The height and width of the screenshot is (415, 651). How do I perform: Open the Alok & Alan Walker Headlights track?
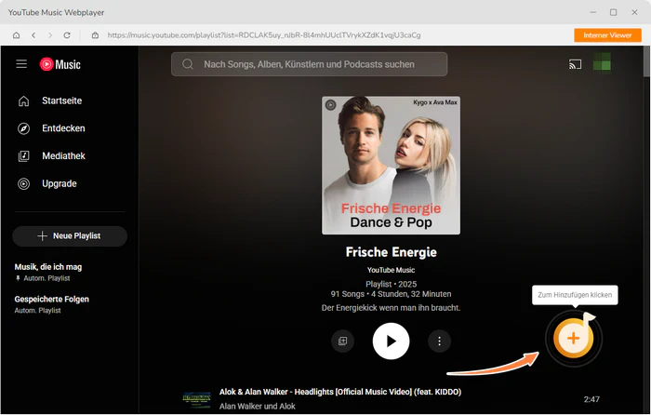(340, 392)
